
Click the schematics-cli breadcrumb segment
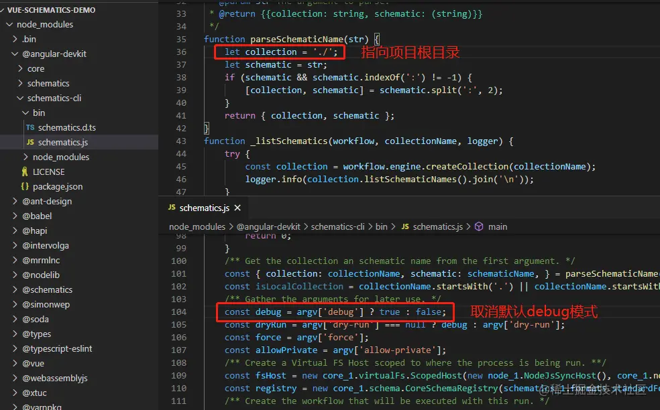337,226
